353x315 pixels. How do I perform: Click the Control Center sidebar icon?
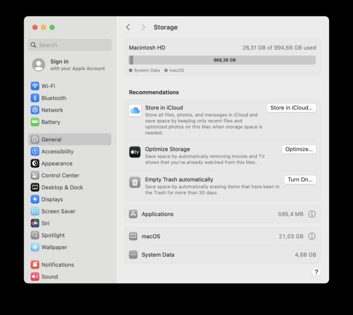pos(35,175)
